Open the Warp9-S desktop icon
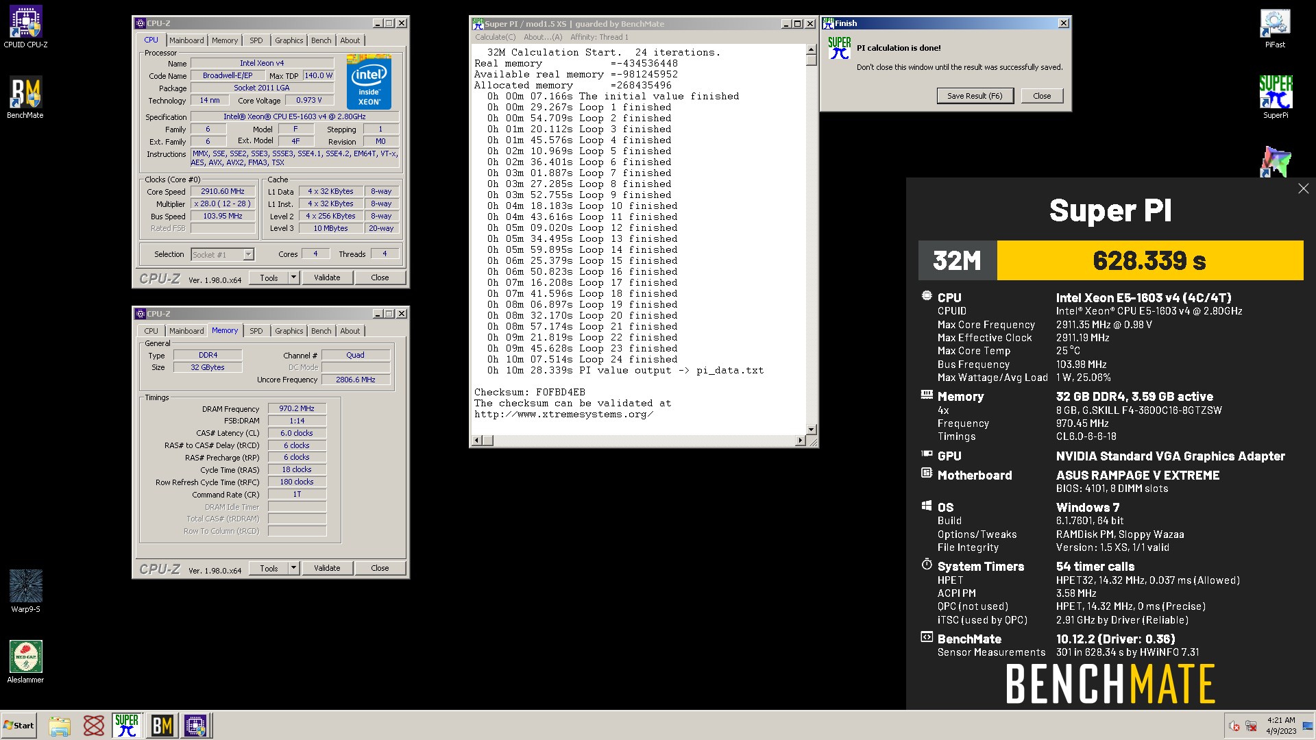Viewport: 1316px width, 740px height. tap(25, 591)
